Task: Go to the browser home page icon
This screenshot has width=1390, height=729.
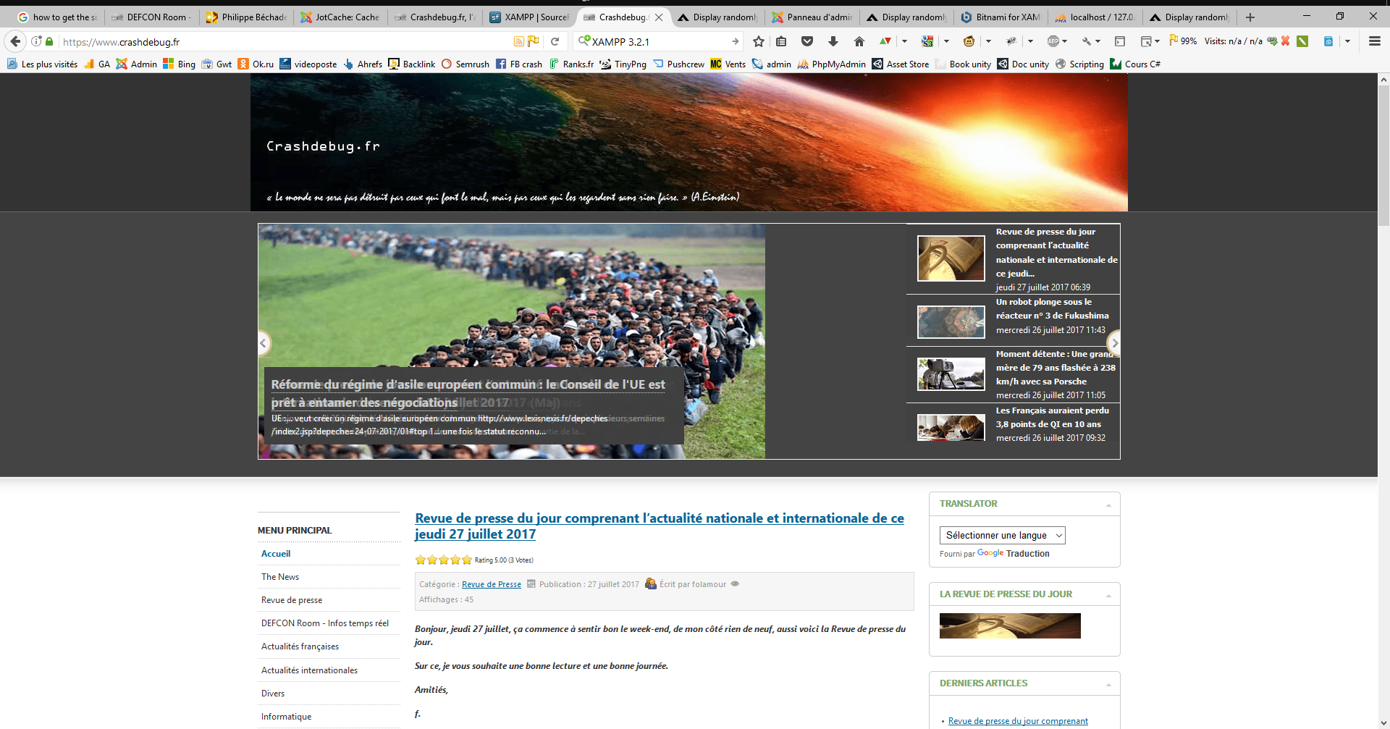Action: pyautogui.click(x=859, y=42)
